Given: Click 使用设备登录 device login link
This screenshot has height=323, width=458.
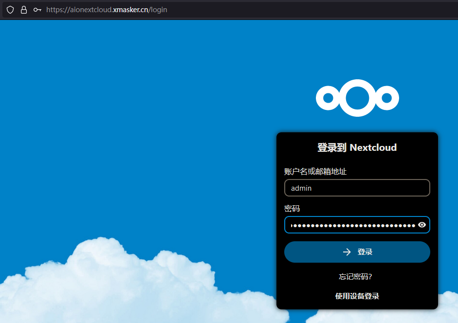Looking at the screenshot, I should point(357,296).
